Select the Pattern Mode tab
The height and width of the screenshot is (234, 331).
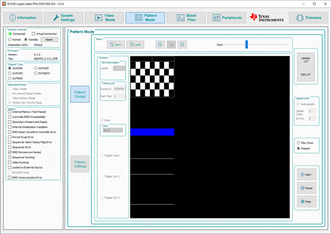tap(145, 18)
